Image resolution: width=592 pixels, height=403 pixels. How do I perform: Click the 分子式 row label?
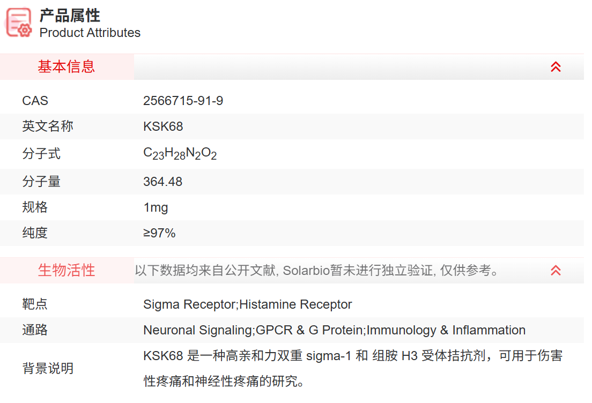click(x=41, y=154)
